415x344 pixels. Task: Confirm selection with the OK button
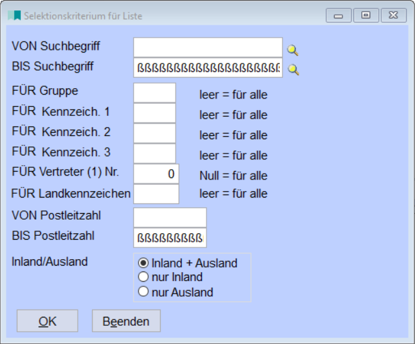tap(47, 321)
